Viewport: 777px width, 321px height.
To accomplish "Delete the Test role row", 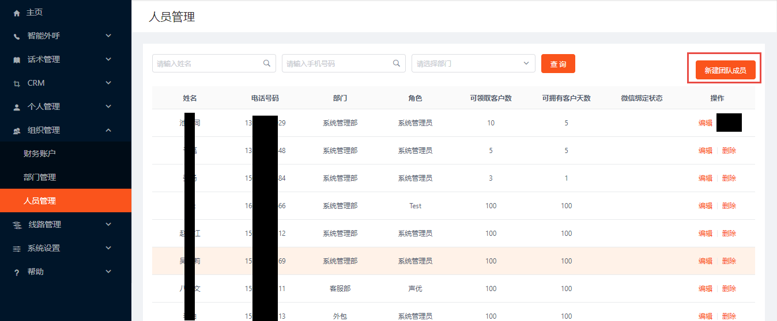I will 729,206.
